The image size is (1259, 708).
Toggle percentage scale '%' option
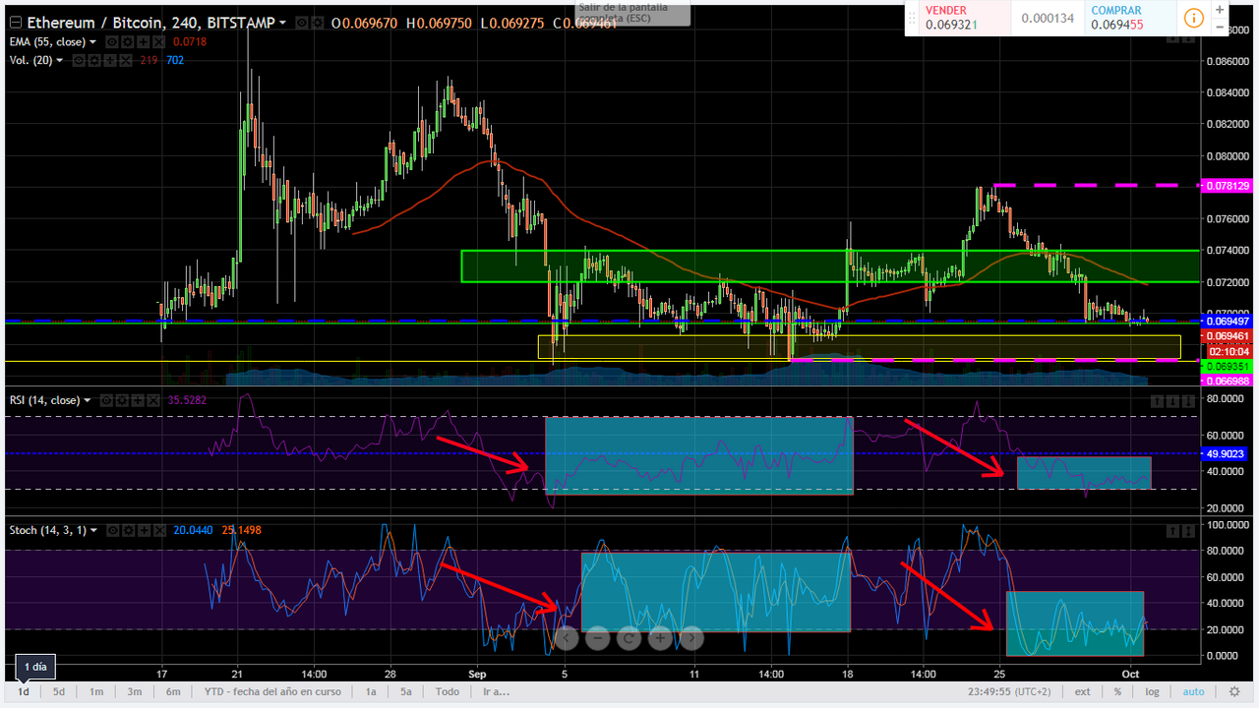[1117, 691]
